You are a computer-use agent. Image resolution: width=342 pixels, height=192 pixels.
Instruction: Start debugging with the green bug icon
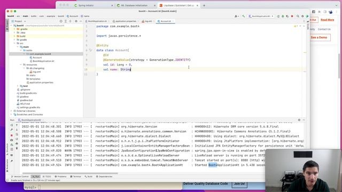(283, 16)
